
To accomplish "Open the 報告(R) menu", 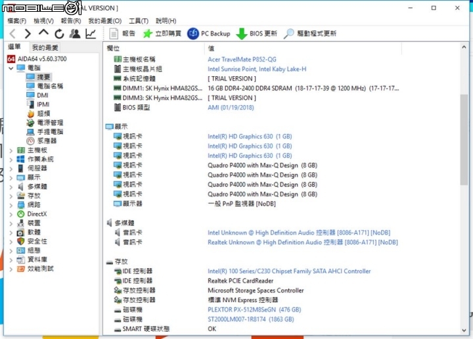I will coord(71,21).
